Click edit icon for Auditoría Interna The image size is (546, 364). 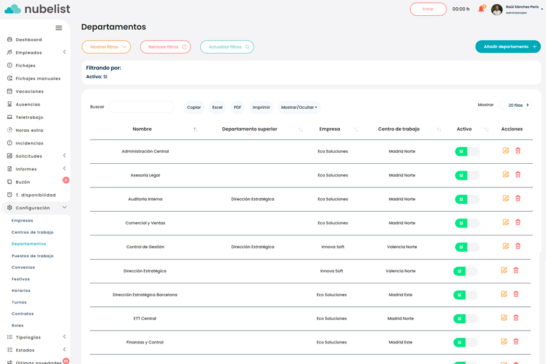(x=505, y=198)
